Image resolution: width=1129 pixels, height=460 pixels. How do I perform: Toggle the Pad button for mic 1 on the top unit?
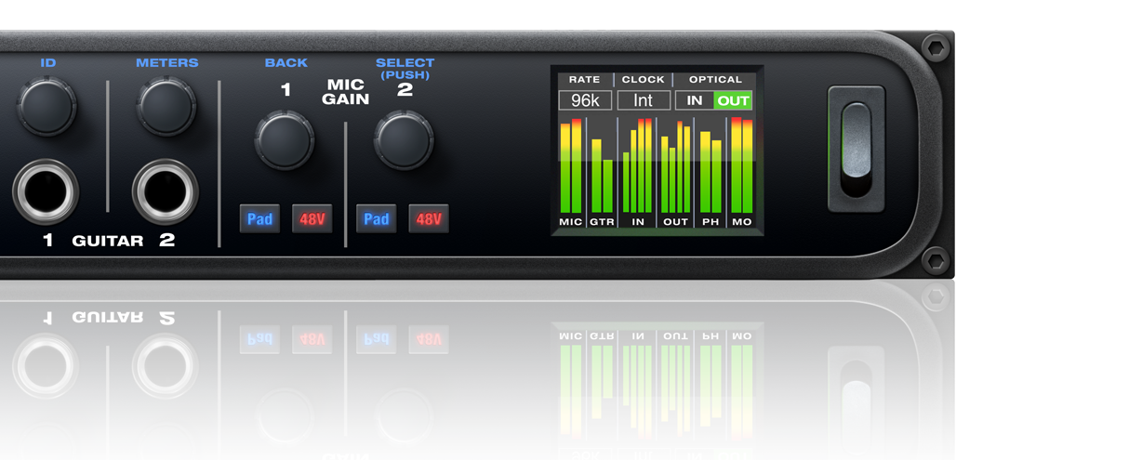(259, 219)
